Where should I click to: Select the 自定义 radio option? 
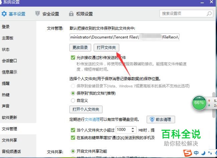coord(73,100)
